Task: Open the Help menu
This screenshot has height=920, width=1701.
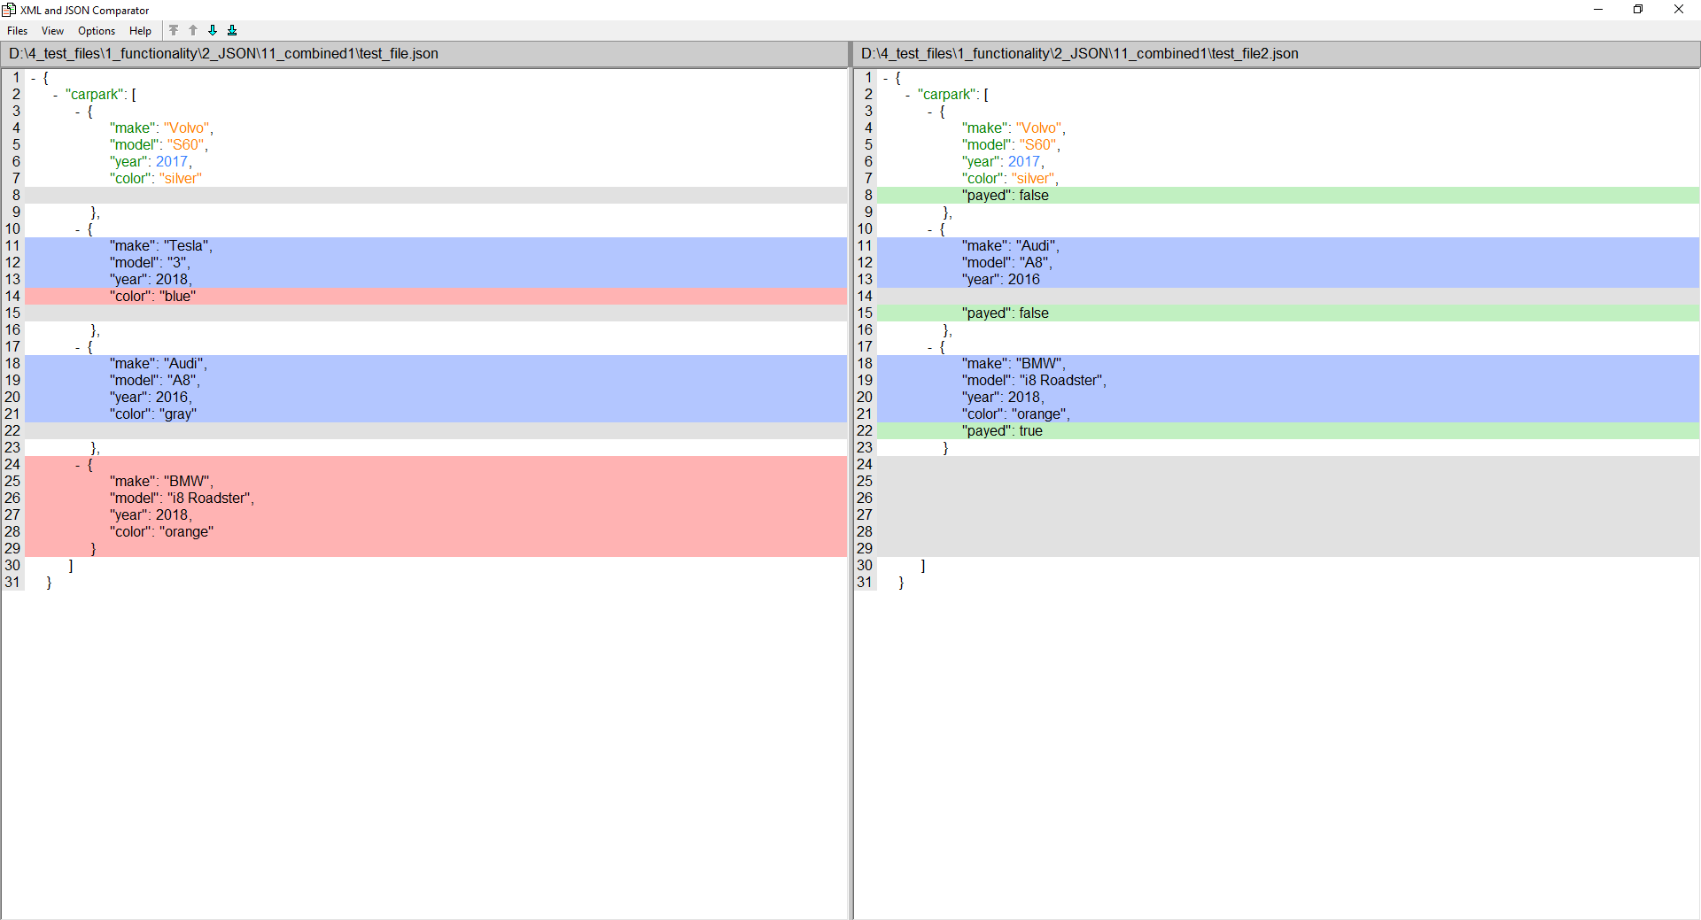Action: (x=140, y=31)
